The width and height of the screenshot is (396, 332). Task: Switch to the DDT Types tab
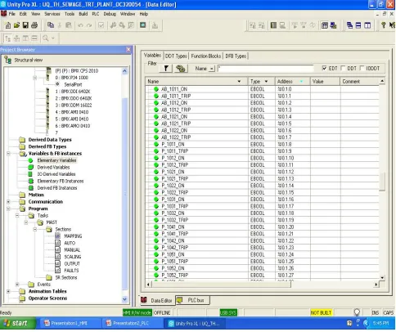tap(176, 56)
